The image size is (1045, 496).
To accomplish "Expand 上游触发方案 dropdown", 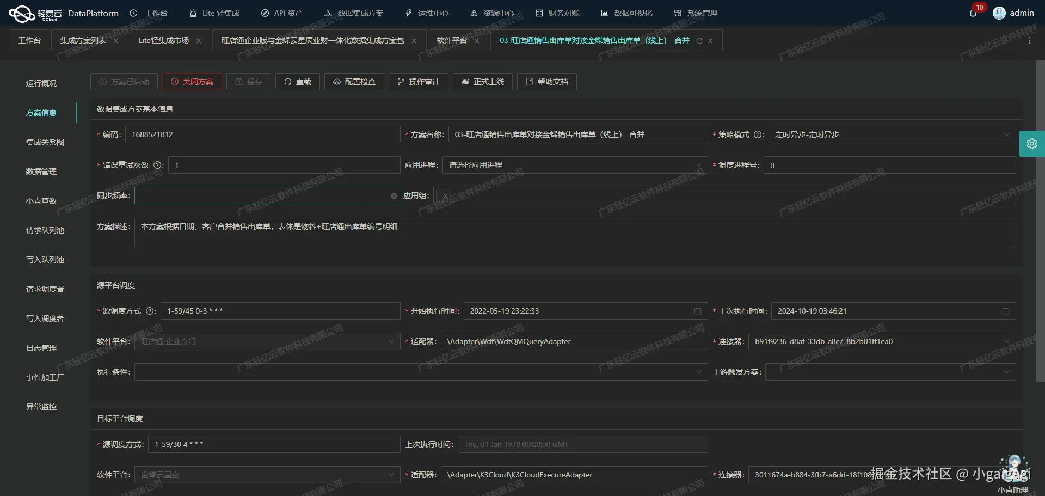I will (x=890, y=372).
